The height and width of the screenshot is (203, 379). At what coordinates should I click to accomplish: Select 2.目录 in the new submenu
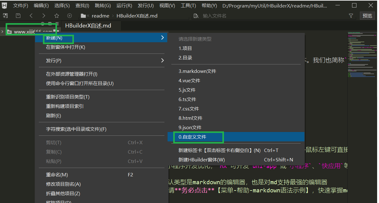coord(236,58)
